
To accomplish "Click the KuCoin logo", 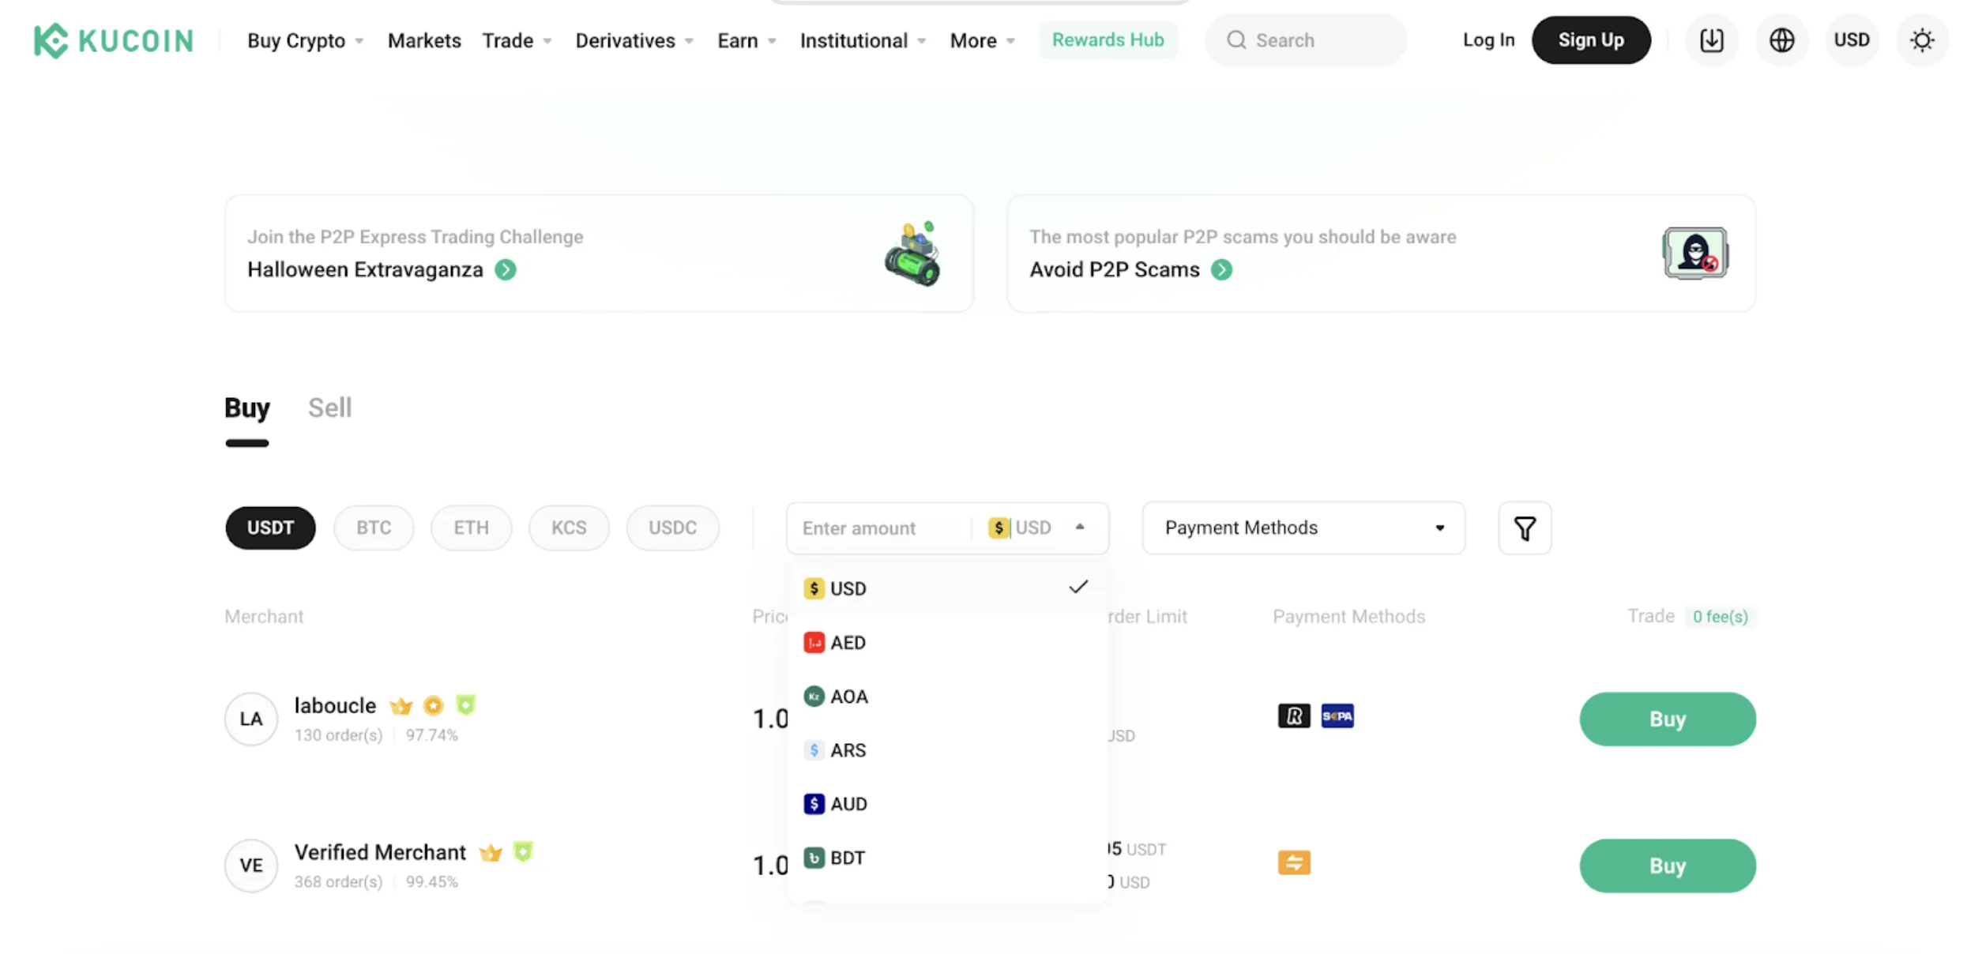I will [114, 40].
